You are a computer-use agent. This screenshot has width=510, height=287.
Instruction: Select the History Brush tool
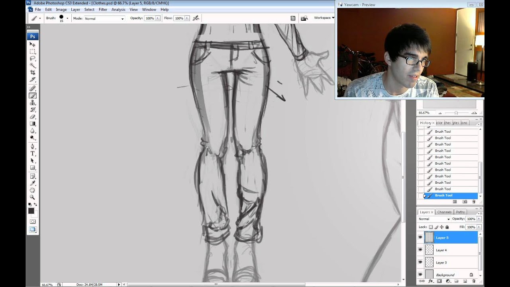pos(33,110)
